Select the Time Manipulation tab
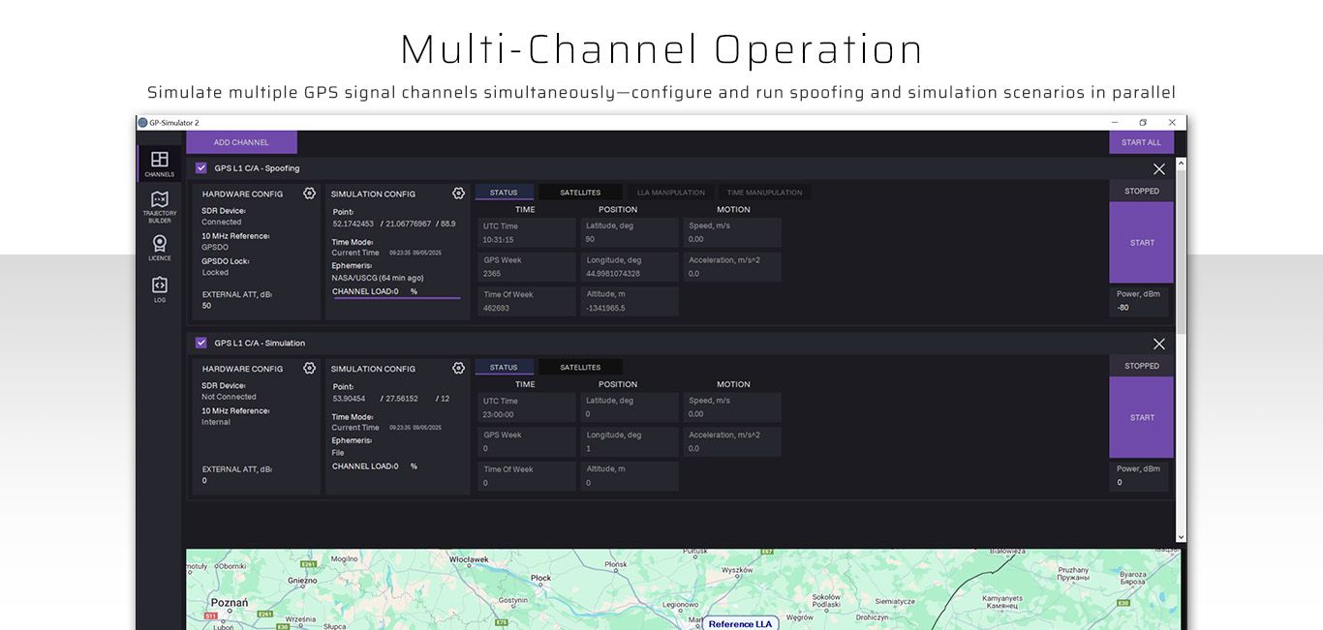The image size is (1323, 630). tap(764, 193)
